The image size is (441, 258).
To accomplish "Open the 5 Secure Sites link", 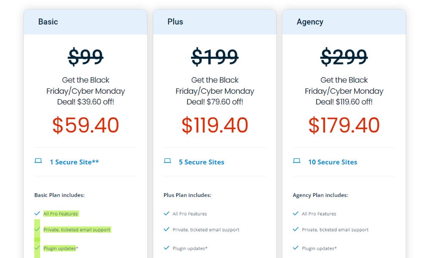I will click(202, 162).
